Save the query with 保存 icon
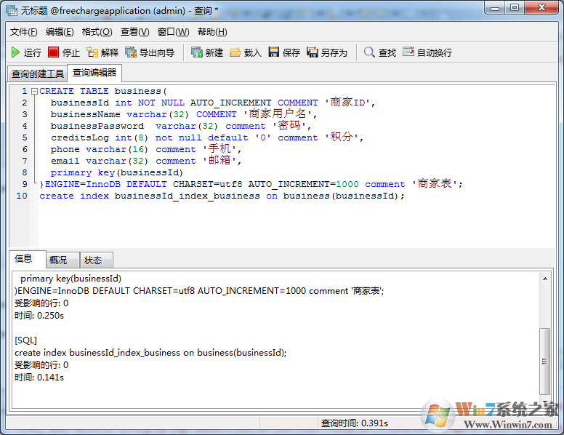This screenshot has height=435, width=564. tap(274, 52)
